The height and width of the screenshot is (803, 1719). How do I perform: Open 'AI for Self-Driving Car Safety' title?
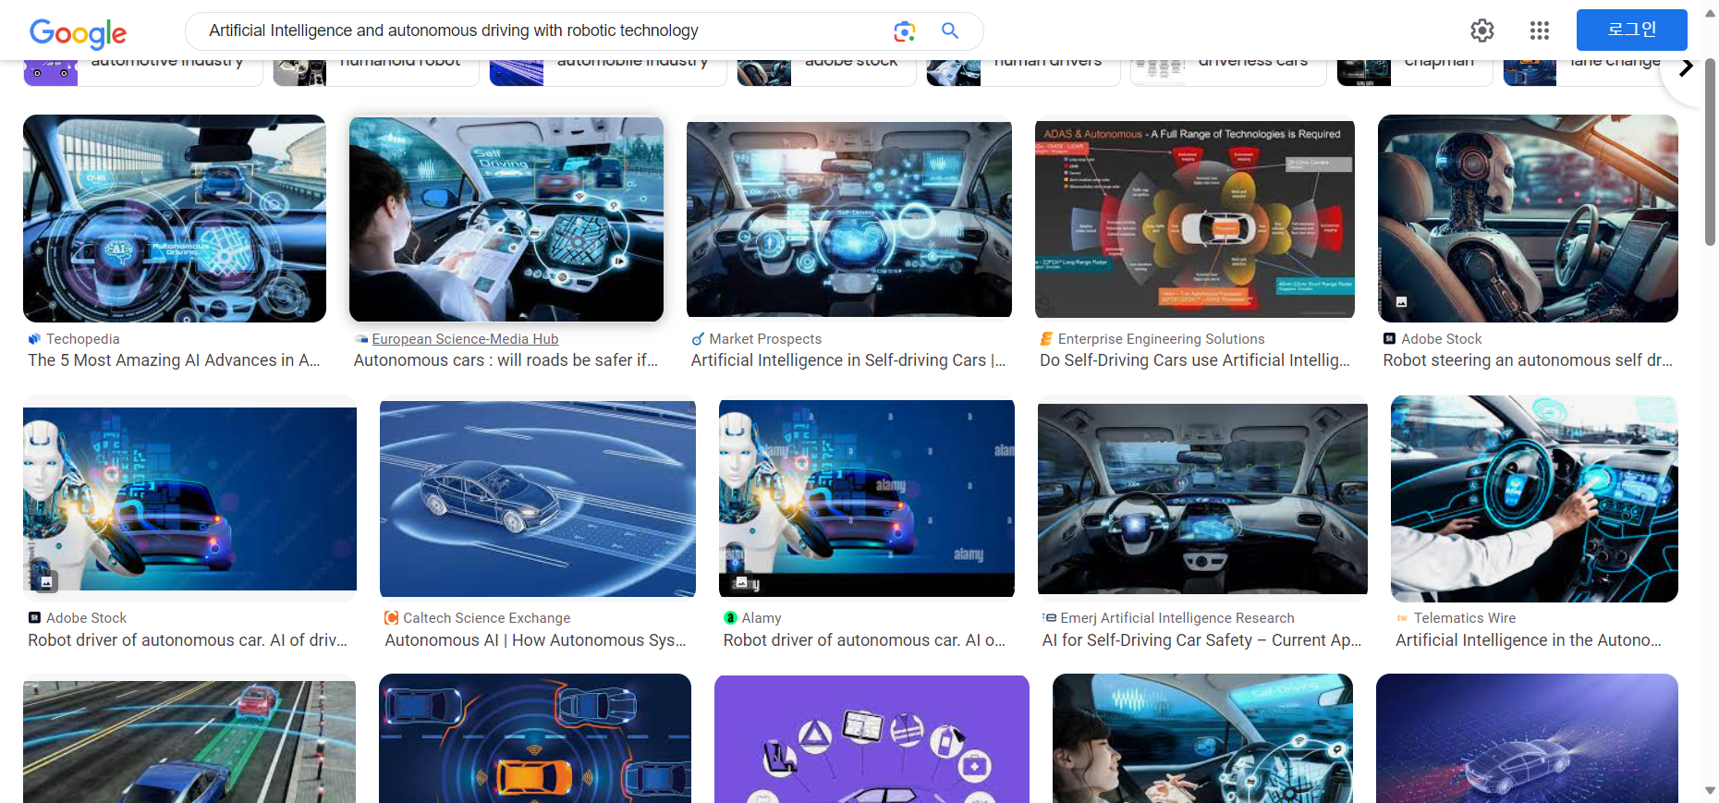(1201, 640)
